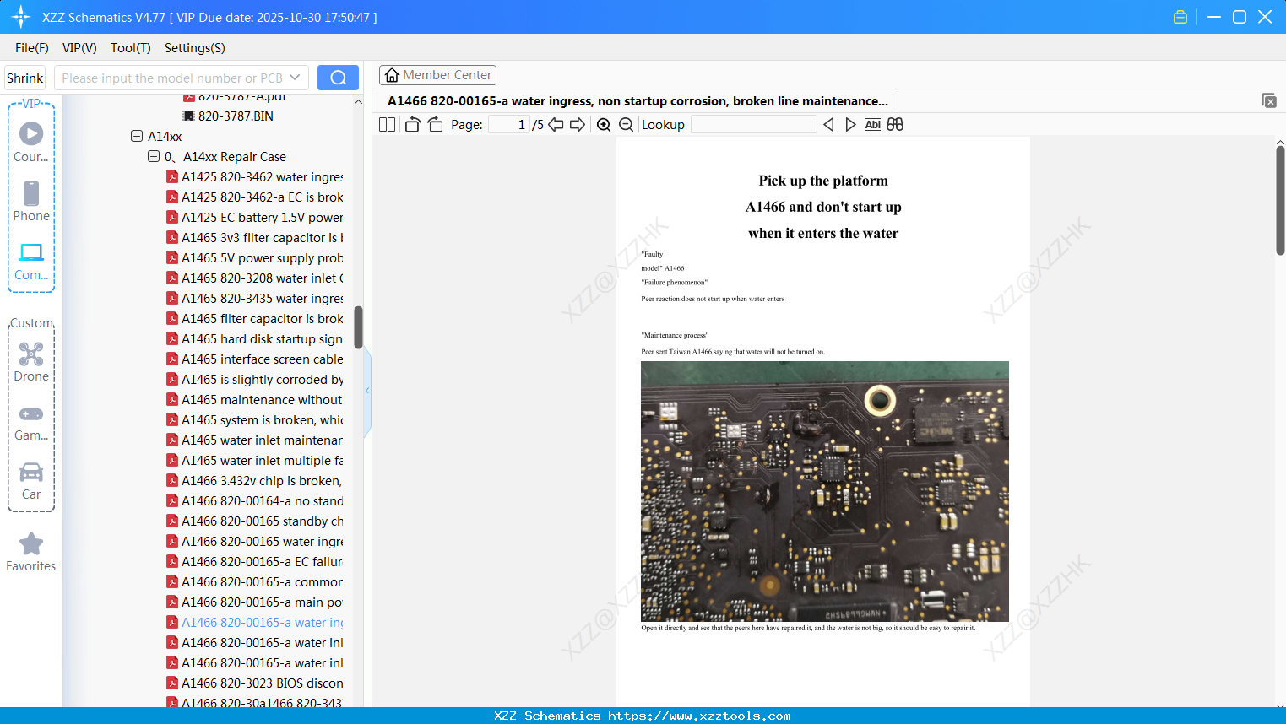Click the Lookup text field
Screen dimensions: 1286x724
pyautogui.click(x=753, y=125)
